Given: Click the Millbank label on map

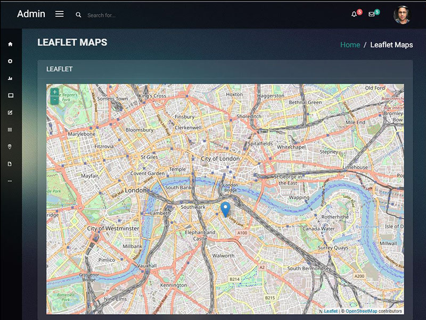Looking at the screenshot, I should tap(132, 246).
